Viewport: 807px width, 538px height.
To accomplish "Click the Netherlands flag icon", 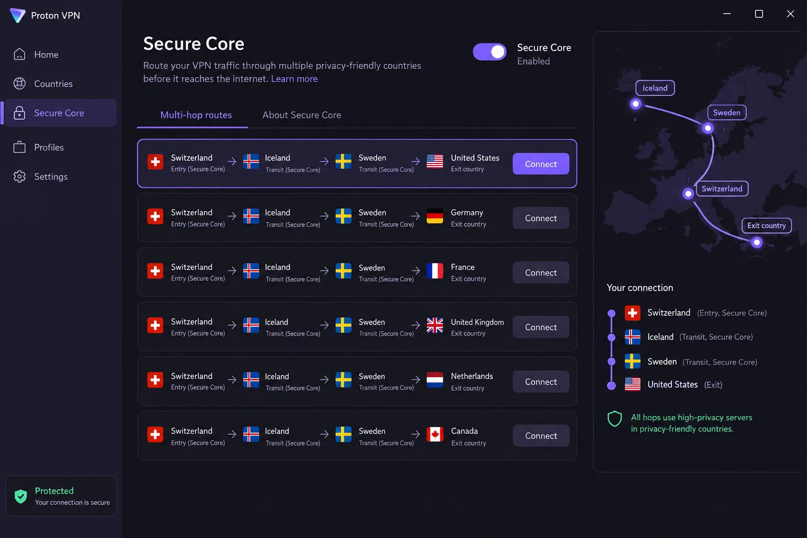I will (435, 380).
